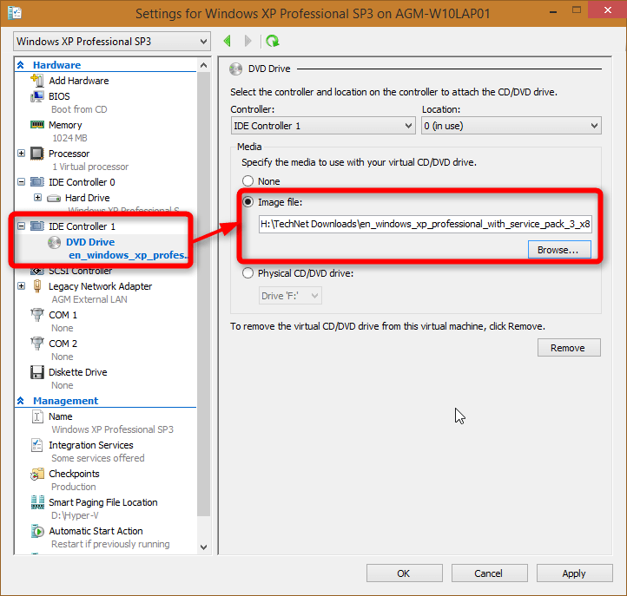Minimize the settings window
The width and height of the screenshot is (627, 596).
(553, 12)
